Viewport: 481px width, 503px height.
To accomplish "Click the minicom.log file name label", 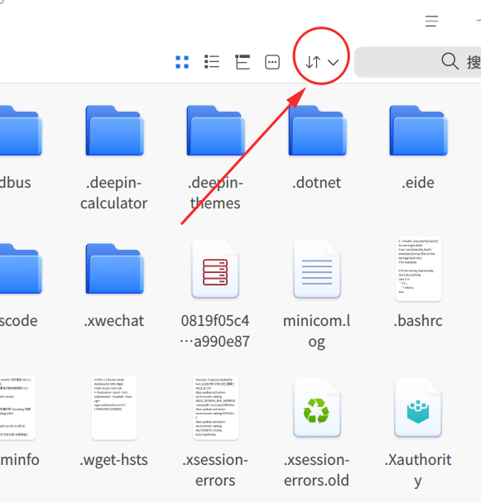I will tap(317, 332).
